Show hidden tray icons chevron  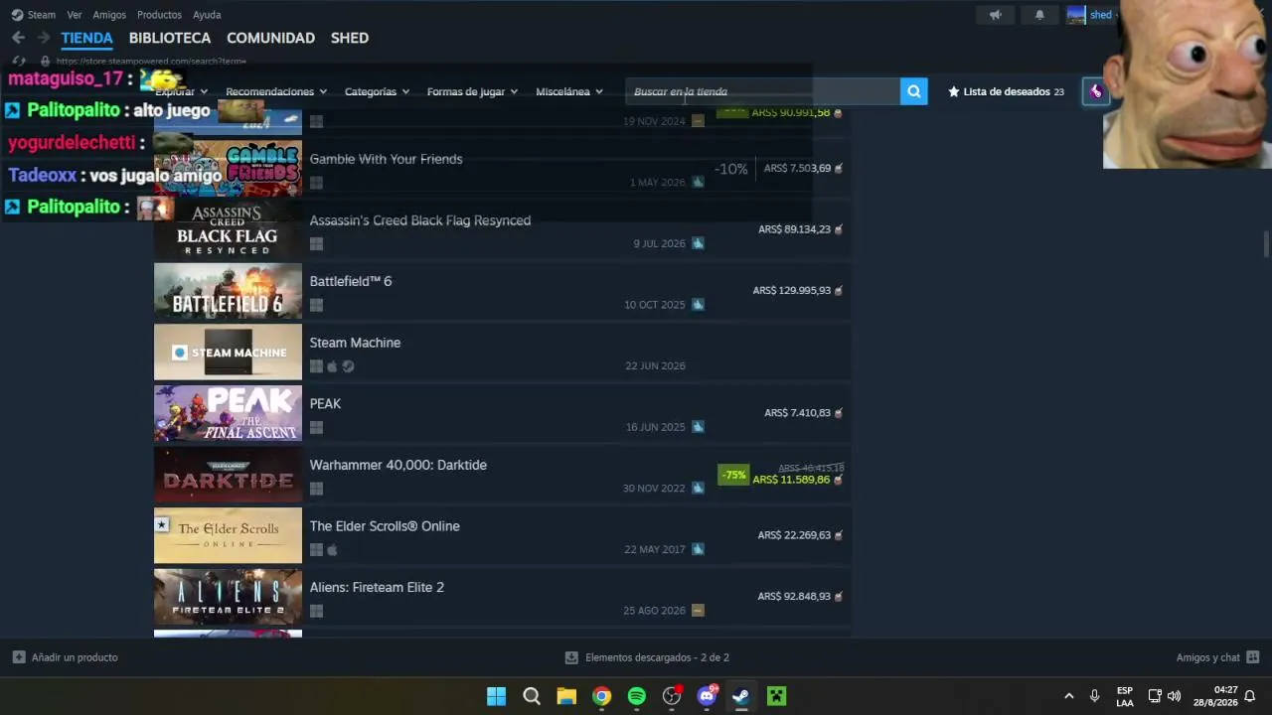(1068, 696)
